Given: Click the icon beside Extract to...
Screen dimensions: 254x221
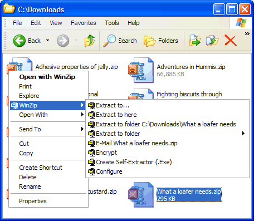Looking at the screenshot, I should click(x=91, y=105).
